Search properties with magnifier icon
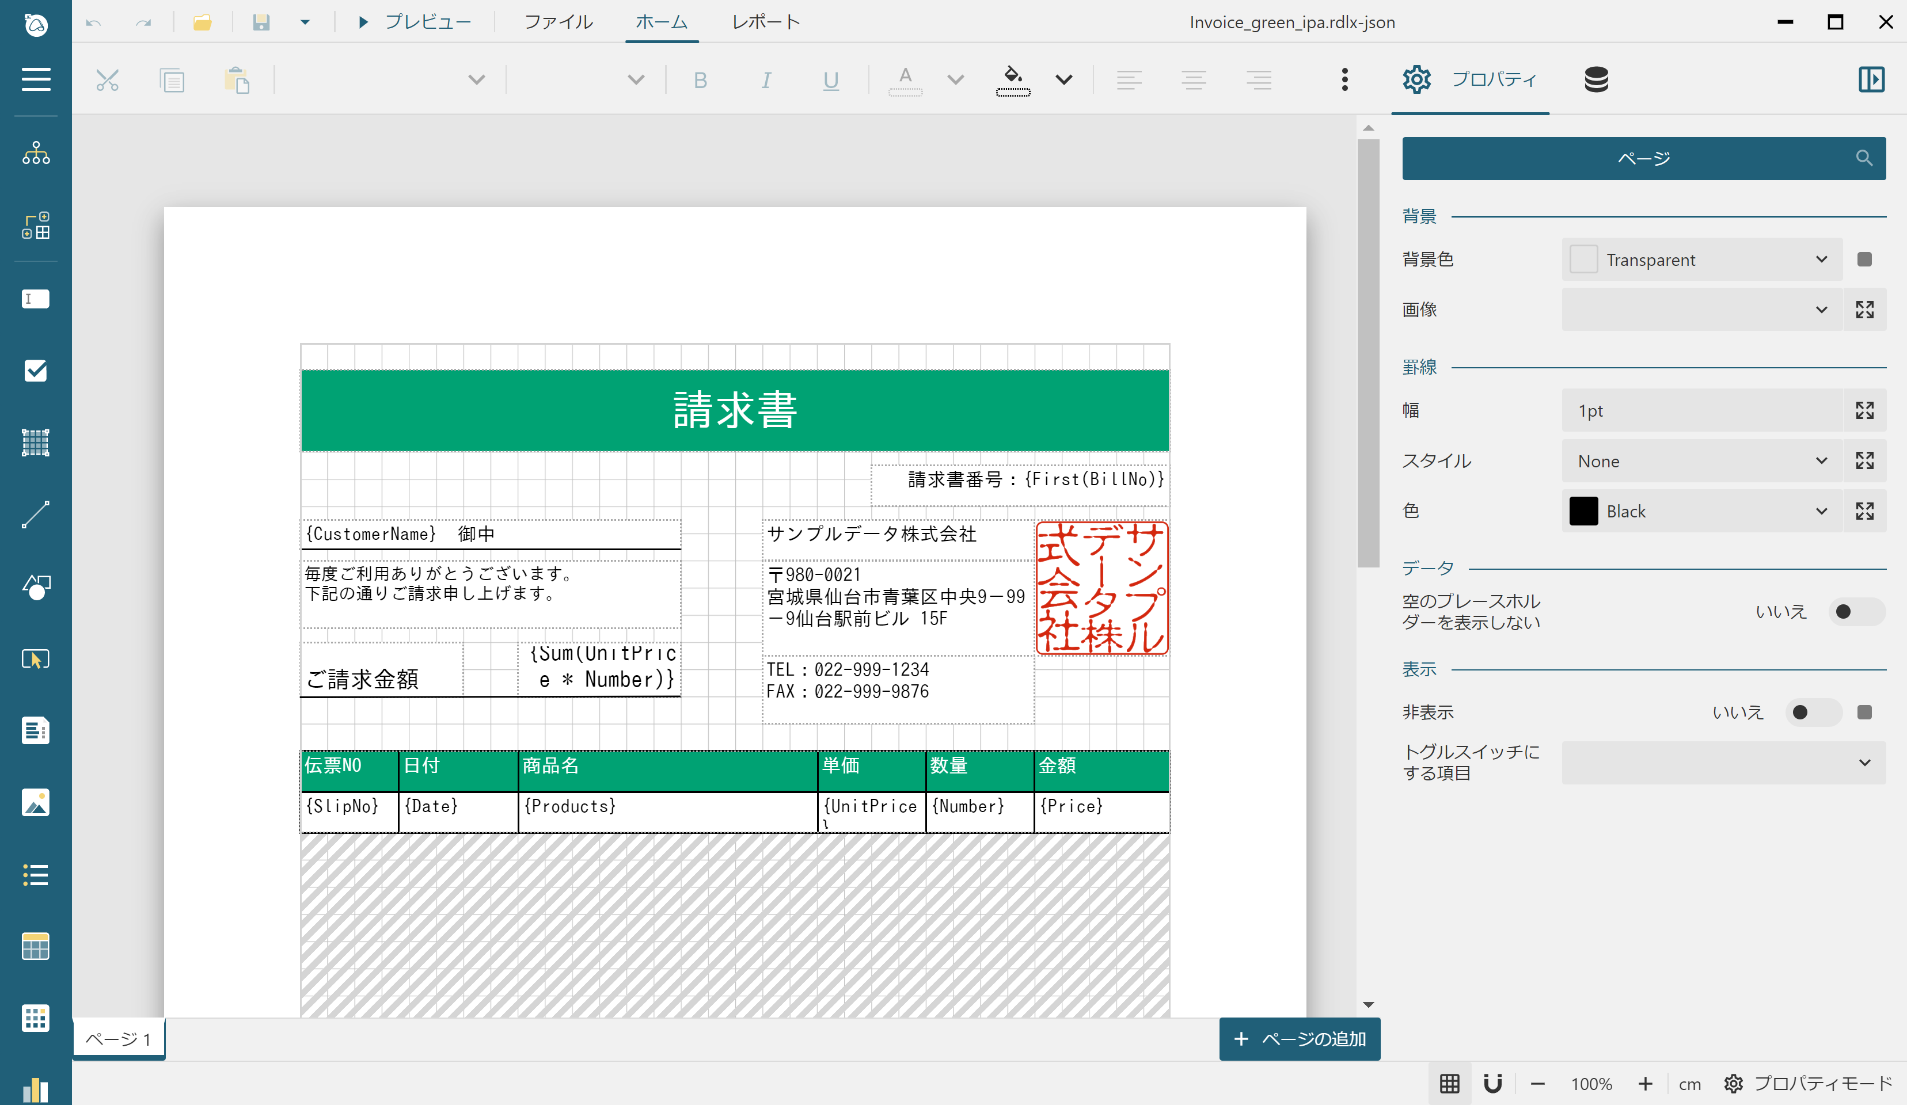The image size is (1907, 1105). click(x=1864, y=158)
